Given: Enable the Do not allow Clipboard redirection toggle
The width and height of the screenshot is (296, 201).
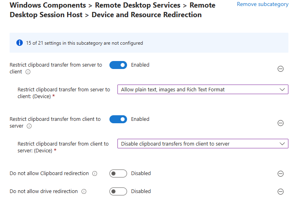Looking at the screenshot, I should (x=118, y=173).
